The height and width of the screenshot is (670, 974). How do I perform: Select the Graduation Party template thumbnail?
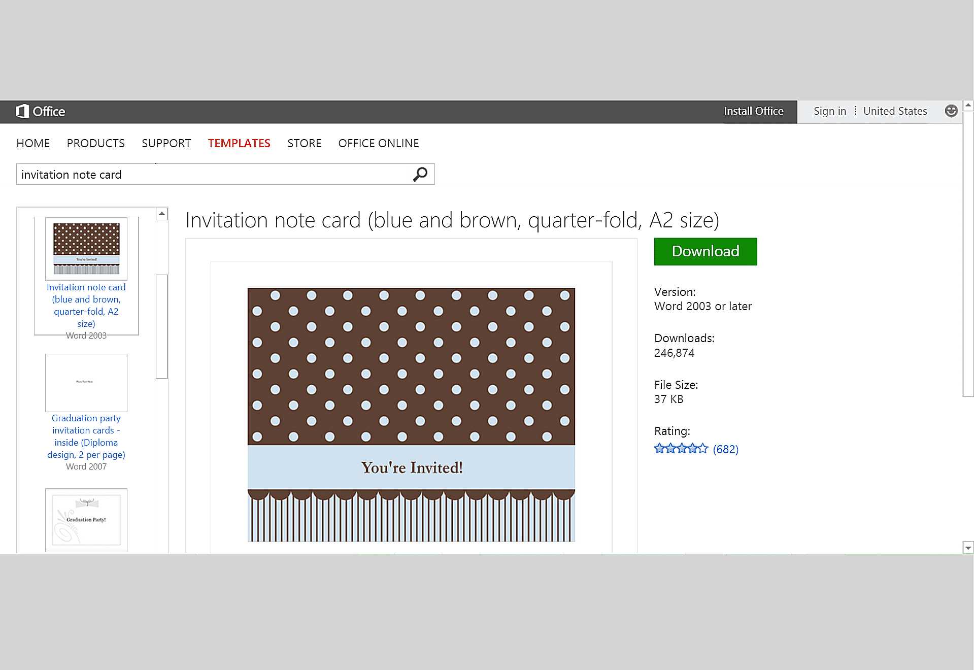(86, 520)
